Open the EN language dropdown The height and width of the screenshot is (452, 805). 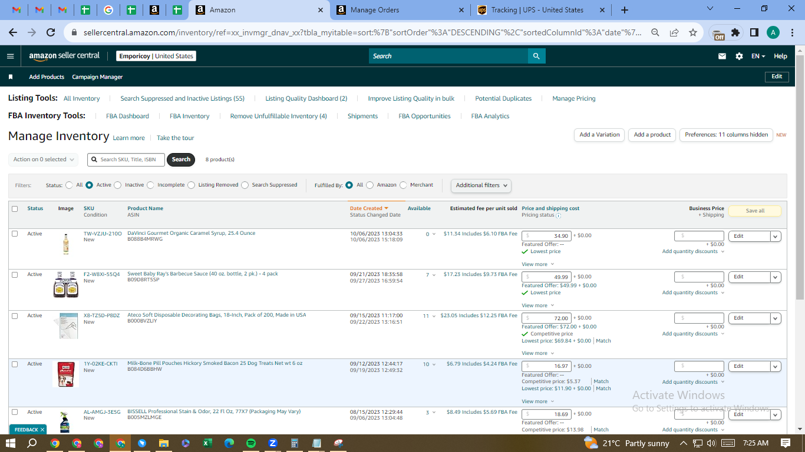[x=758, y=56]
